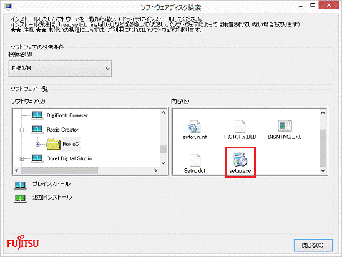Close the window with the red X

329,5
